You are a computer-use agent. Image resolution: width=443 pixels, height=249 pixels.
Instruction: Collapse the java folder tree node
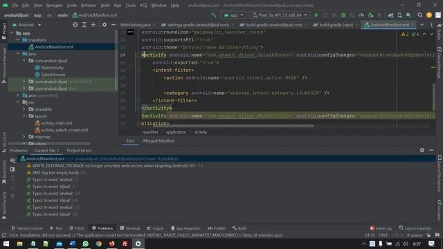coord(18,53)
